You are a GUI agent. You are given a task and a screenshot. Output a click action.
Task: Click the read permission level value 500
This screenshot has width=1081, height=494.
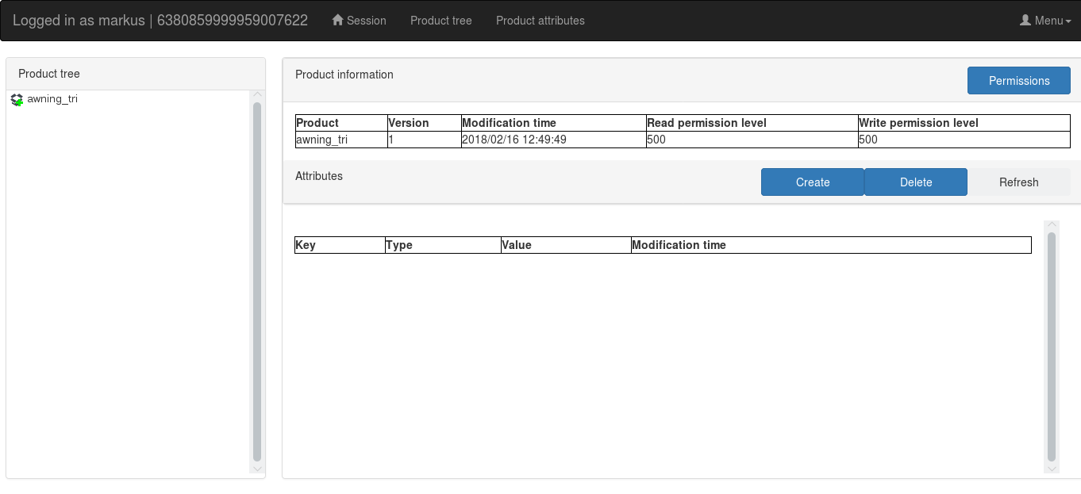(752, 140)
